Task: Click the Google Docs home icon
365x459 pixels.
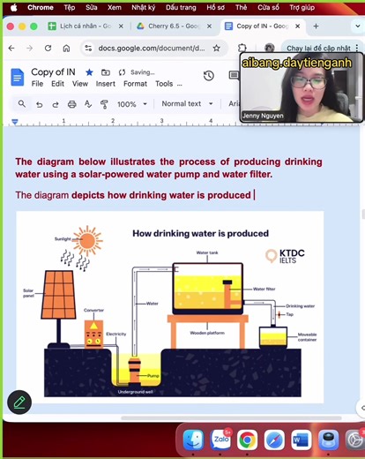Action: [x=17, y=77]
